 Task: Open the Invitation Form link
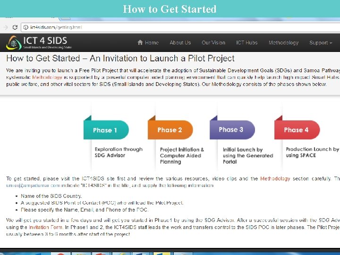(x=46, y=227)
